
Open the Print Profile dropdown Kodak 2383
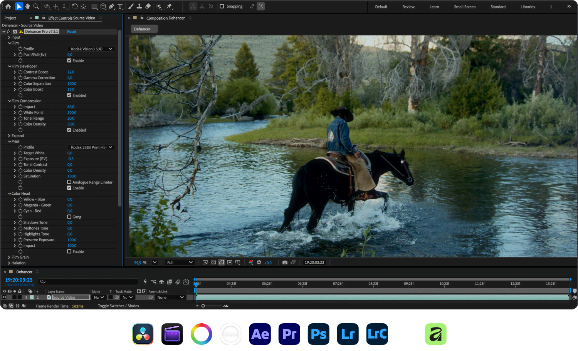pos(91,147)
